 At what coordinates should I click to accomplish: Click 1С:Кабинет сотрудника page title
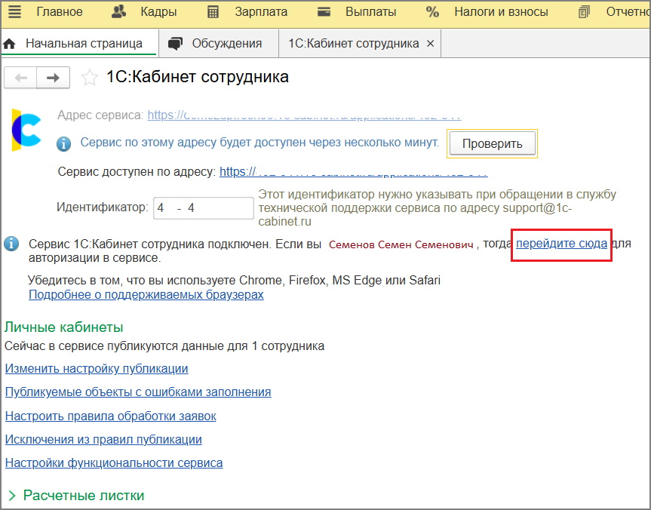(x=197, y=77)
